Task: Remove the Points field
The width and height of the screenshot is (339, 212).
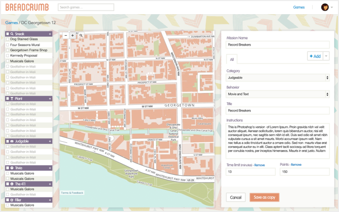Action: tap(296, 165)
